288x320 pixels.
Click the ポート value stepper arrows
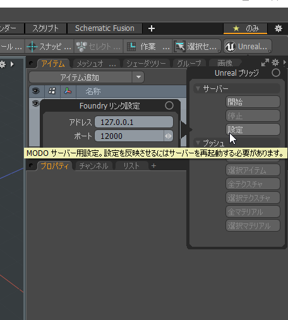(x=169, y=136)
